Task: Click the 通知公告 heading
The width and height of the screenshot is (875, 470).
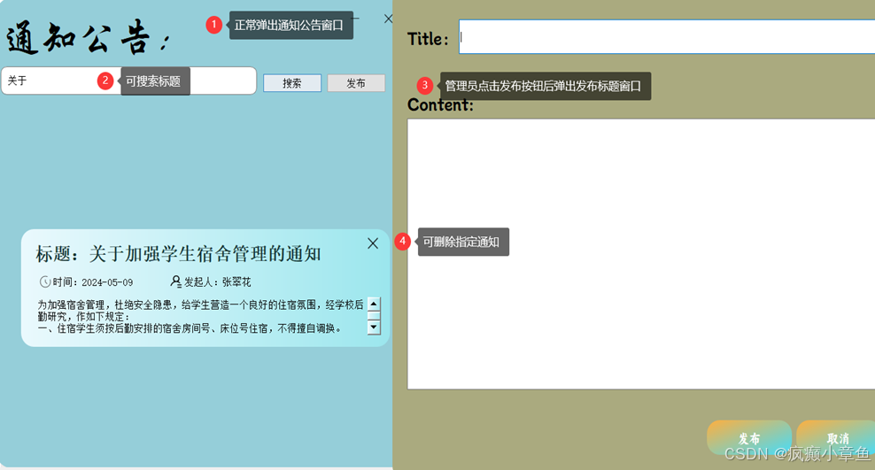Action: pos(87,38)
